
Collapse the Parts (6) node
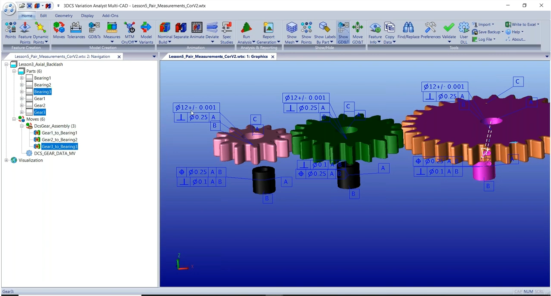(x=14, y=71)
